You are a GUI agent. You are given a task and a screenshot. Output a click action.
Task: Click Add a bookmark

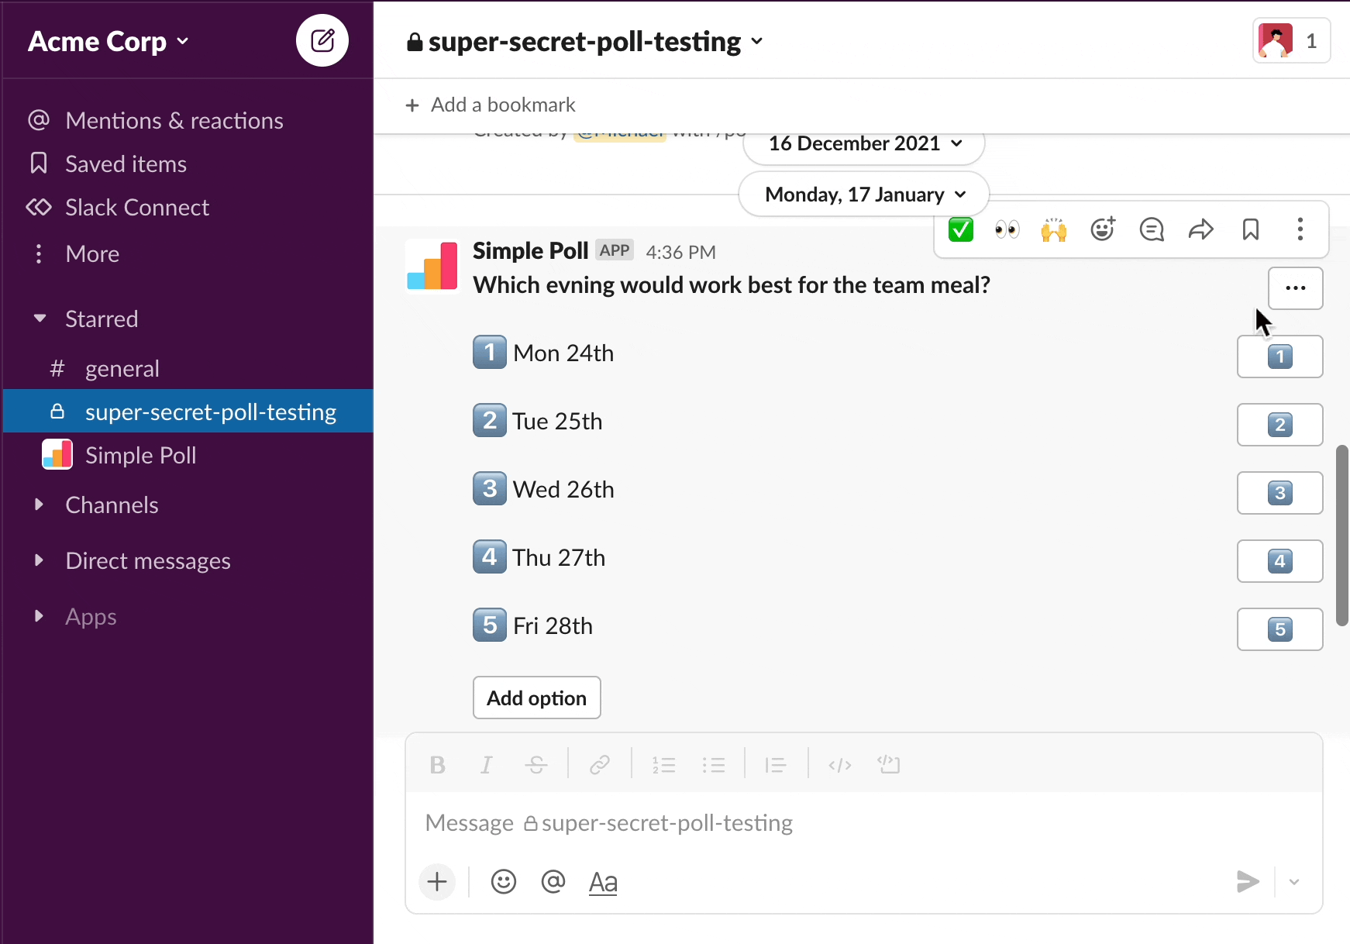[x=491, y=105]
